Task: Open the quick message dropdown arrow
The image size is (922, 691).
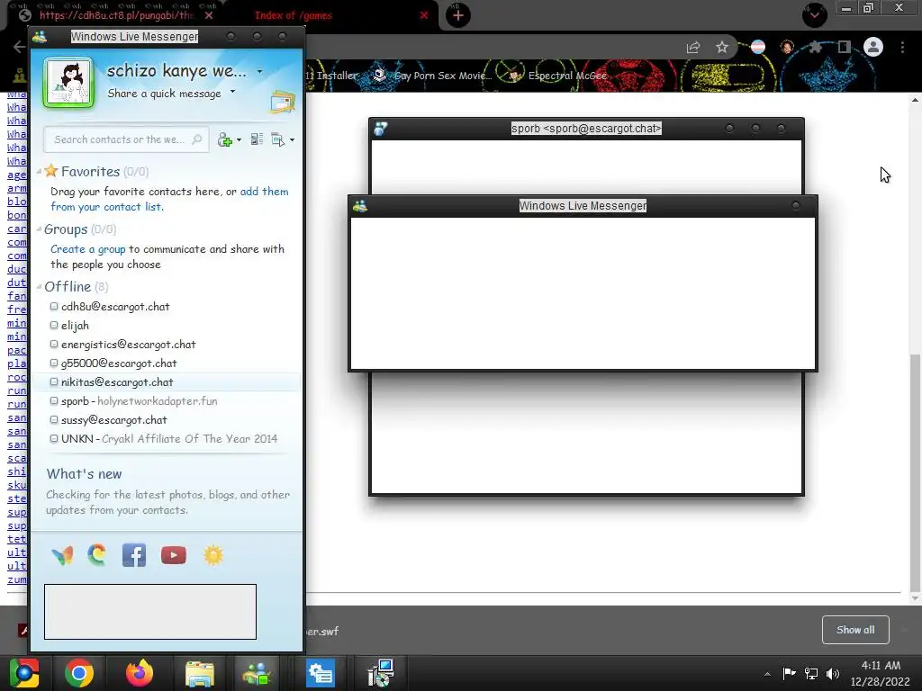Action: pyautogui.click(x=232, y=92)
